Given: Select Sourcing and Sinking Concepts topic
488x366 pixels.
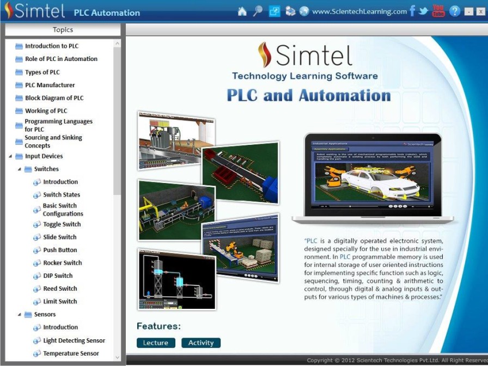Looking at the screenshot, I should pos(53,141).
